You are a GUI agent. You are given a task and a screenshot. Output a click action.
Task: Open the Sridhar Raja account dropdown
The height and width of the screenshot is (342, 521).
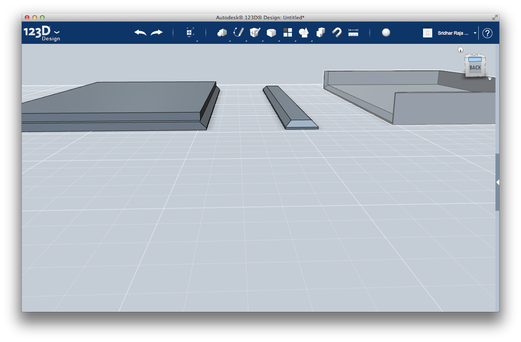tap(457, 33)
